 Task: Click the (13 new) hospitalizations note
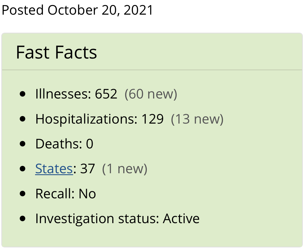(197, 119)
